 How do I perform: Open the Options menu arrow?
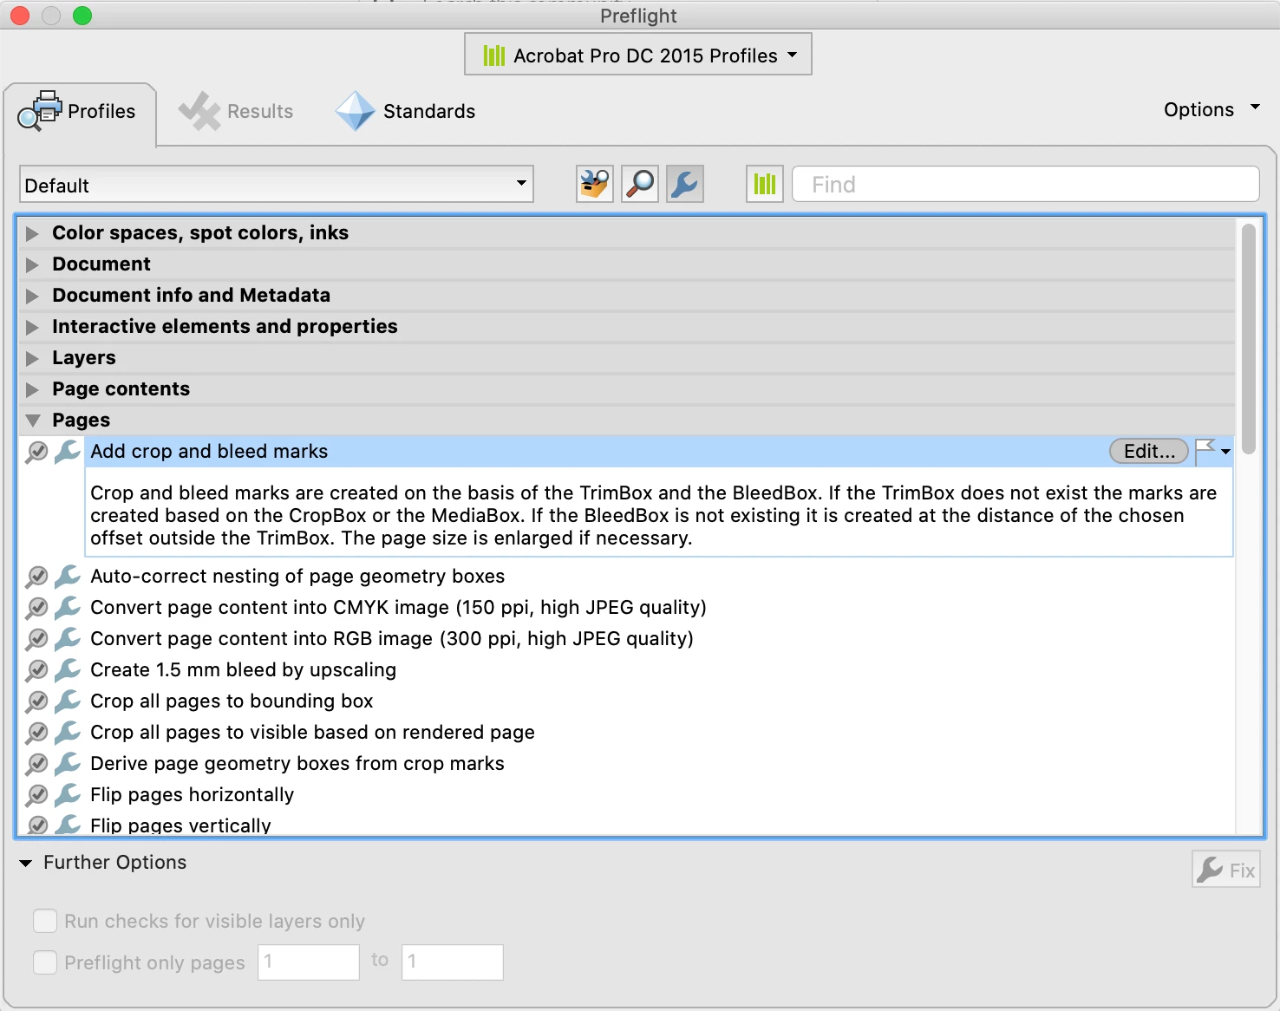pos(1255,108)
